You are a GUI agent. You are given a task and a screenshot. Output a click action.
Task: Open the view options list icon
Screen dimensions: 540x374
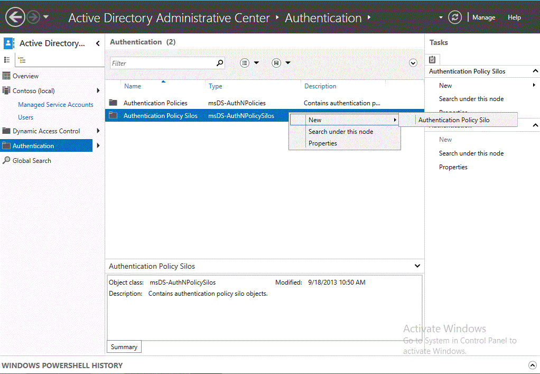pos(245,63)
